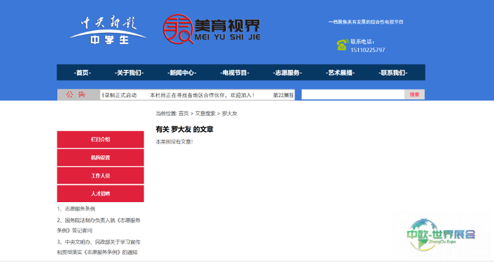494x262 pixels.
Task: Click the announcement about 寻找各地区合作伙伴
Action: click(x=202, y=95)
